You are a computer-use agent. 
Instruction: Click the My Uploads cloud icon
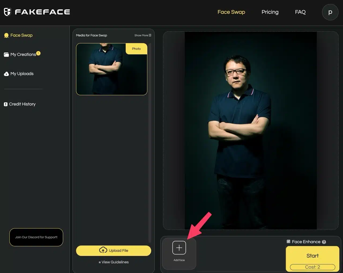(6, 74)
